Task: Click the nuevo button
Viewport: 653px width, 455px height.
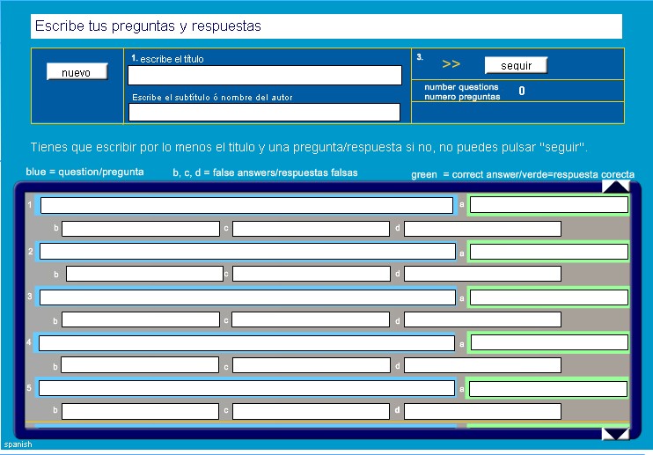Action: tap(77, 71)
